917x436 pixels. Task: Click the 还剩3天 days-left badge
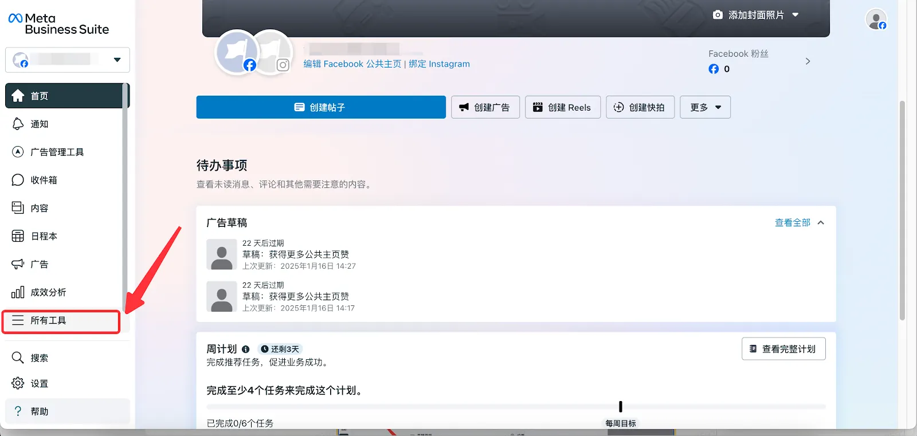pos(280,349)
